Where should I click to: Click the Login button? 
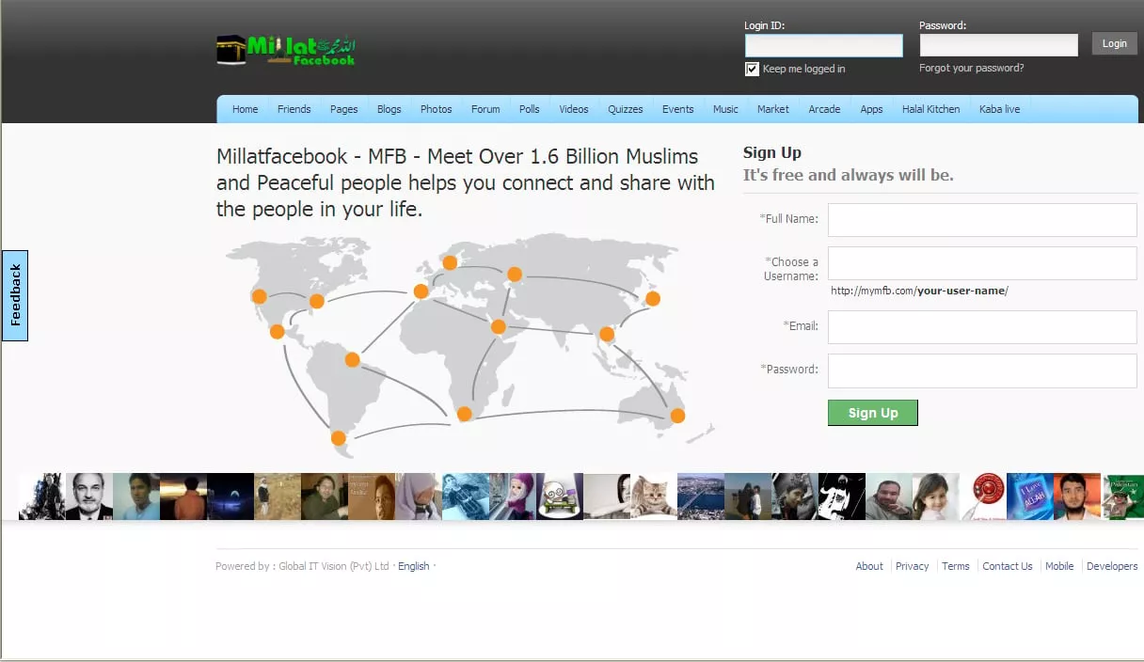coord(1115,43)
